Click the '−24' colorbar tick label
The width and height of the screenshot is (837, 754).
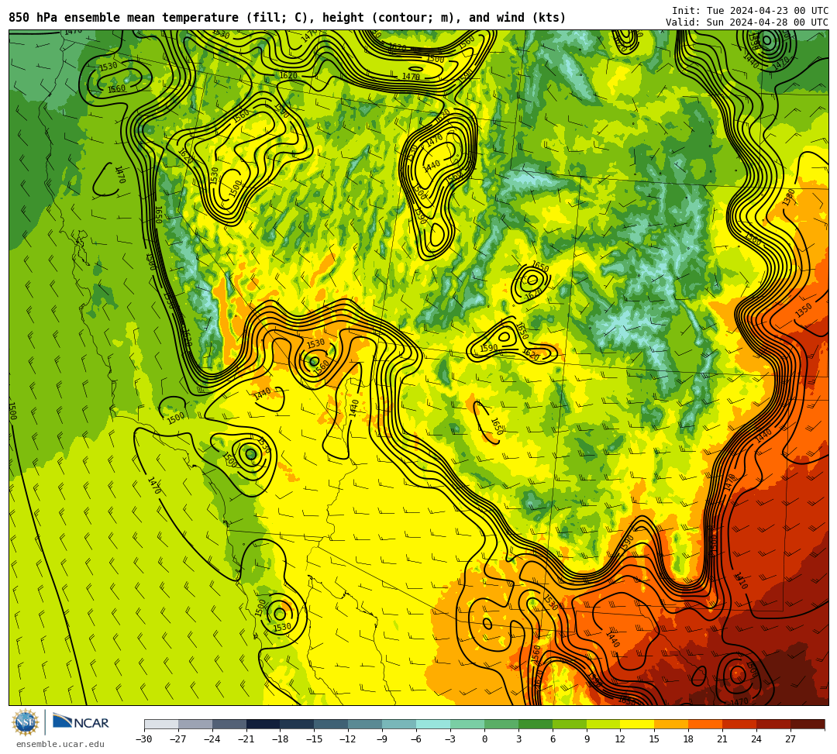tap(212, 739)
